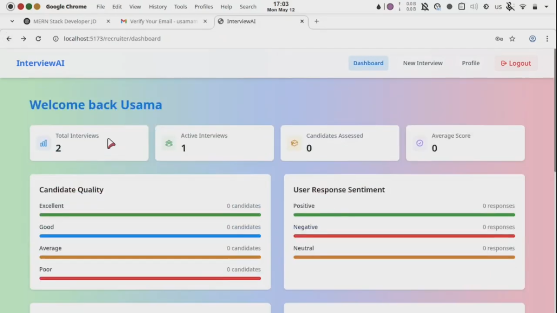Open the system tray dropdown arrow
Image resolution: width=557 pixels, height=313 pixels.
[x=546, y=7]
